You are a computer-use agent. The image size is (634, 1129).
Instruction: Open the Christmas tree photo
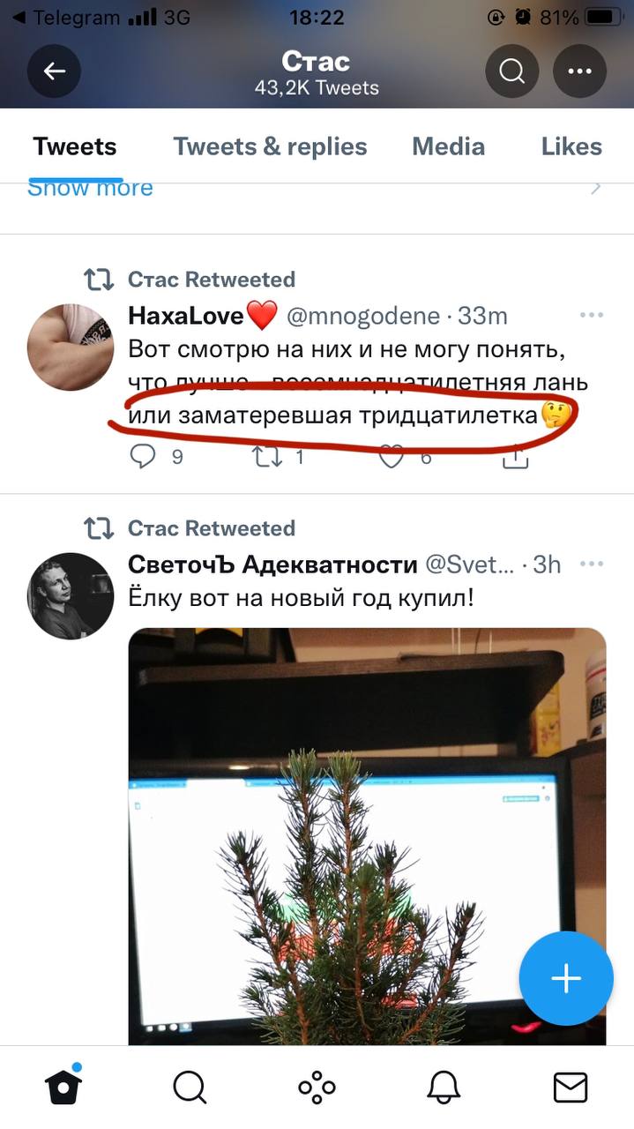coord(367,836)
